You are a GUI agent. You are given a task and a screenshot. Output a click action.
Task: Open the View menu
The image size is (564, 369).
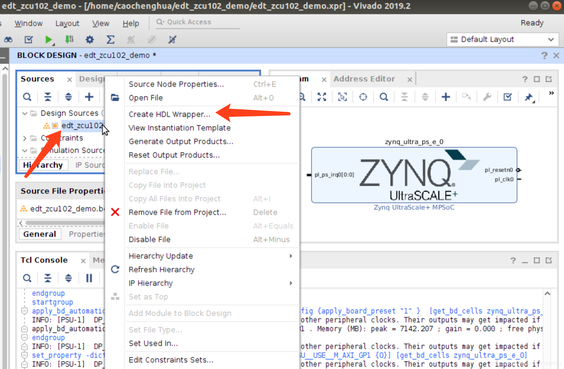tap(101, 23)
